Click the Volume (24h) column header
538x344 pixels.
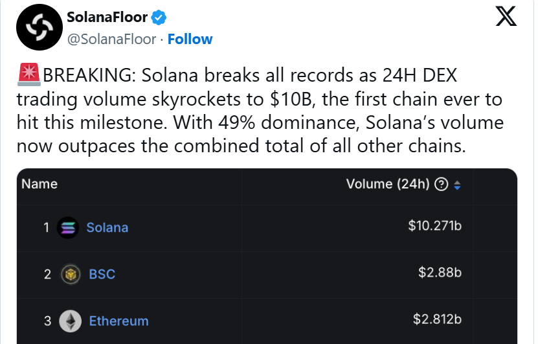coord(388,184)
